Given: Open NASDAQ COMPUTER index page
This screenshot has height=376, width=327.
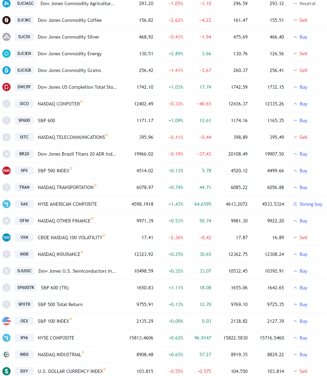Looking at the screenshot, I should tap(59, 104).
